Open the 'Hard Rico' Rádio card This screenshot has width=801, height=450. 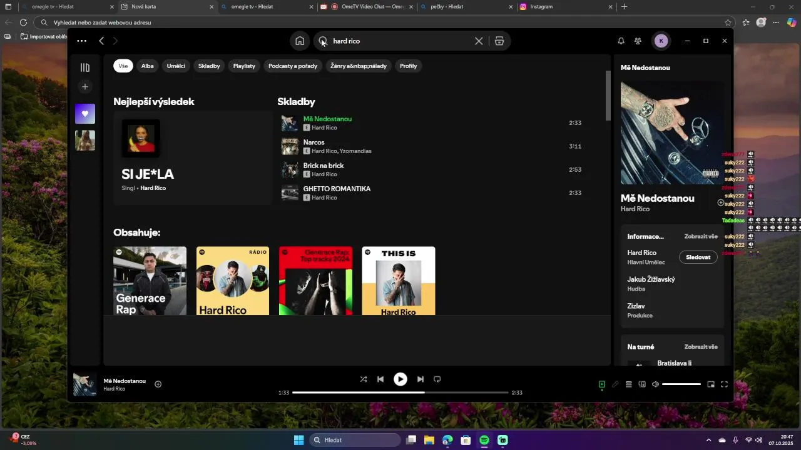tap(233, 281)
